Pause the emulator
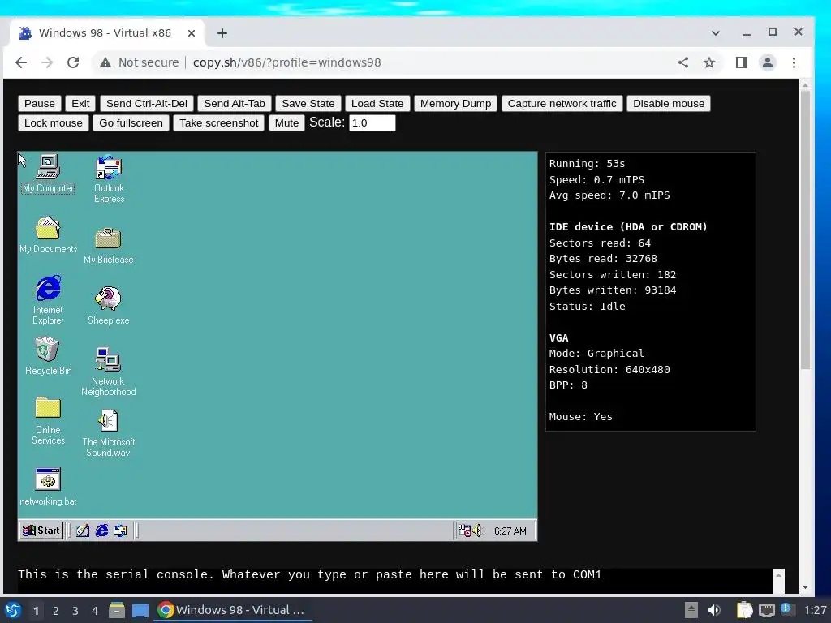Image resolution: width=831 pixels, height=623 pixels. coord(39,103)
